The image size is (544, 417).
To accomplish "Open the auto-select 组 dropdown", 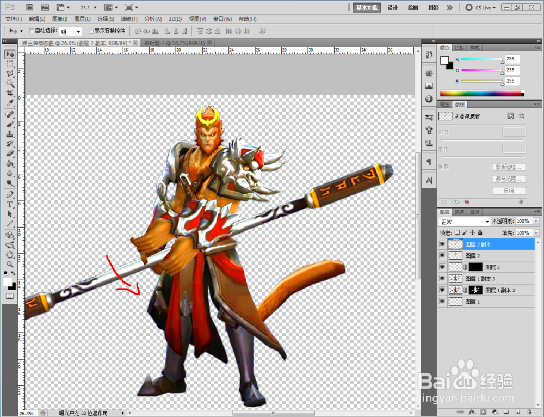I will coord(70,32).
